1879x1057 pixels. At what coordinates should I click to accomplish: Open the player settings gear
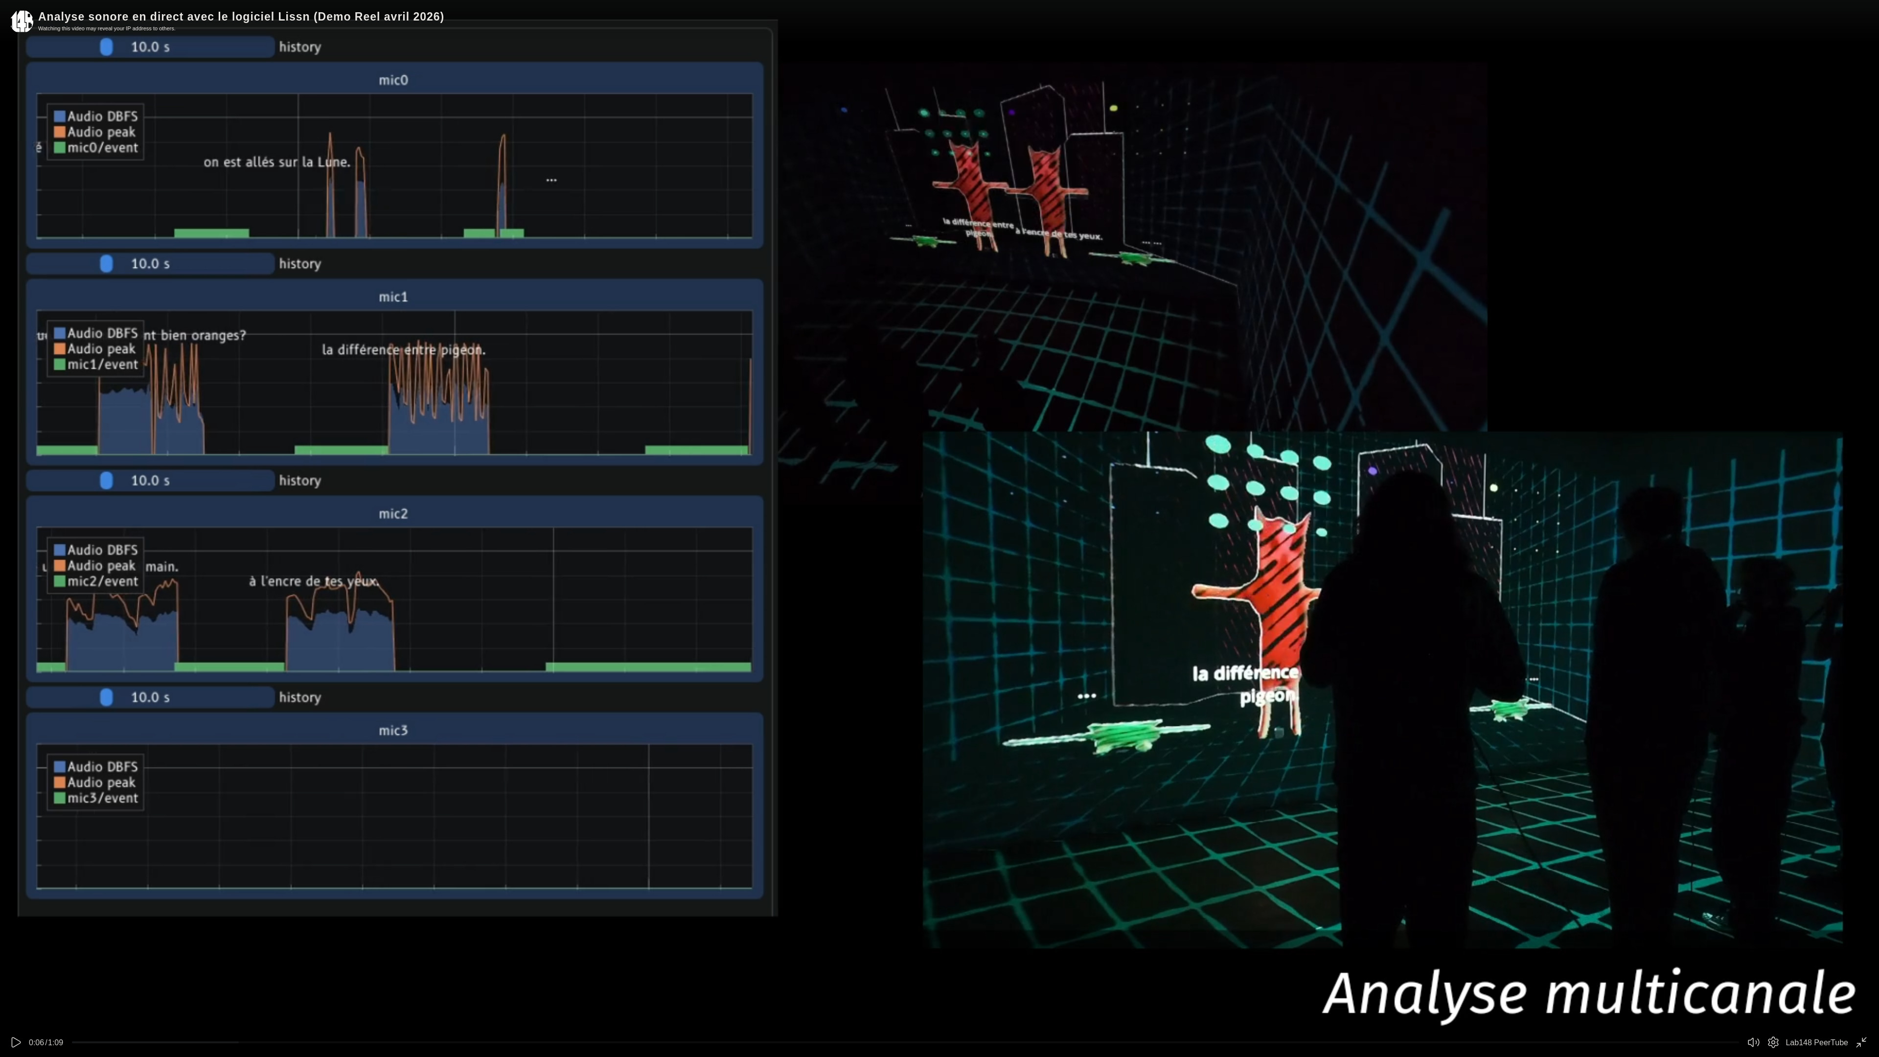point(1773,1042)
